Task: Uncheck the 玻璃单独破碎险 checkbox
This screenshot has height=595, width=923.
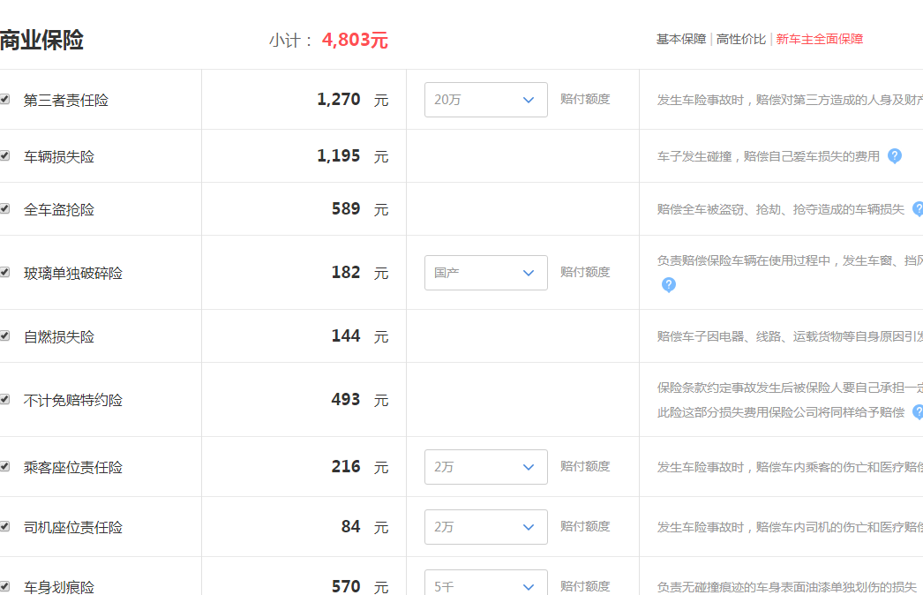Action: pos(4,272)
